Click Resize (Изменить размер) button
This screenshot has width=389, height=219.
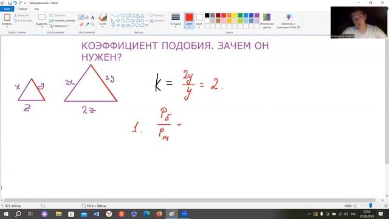click(62, 21)
